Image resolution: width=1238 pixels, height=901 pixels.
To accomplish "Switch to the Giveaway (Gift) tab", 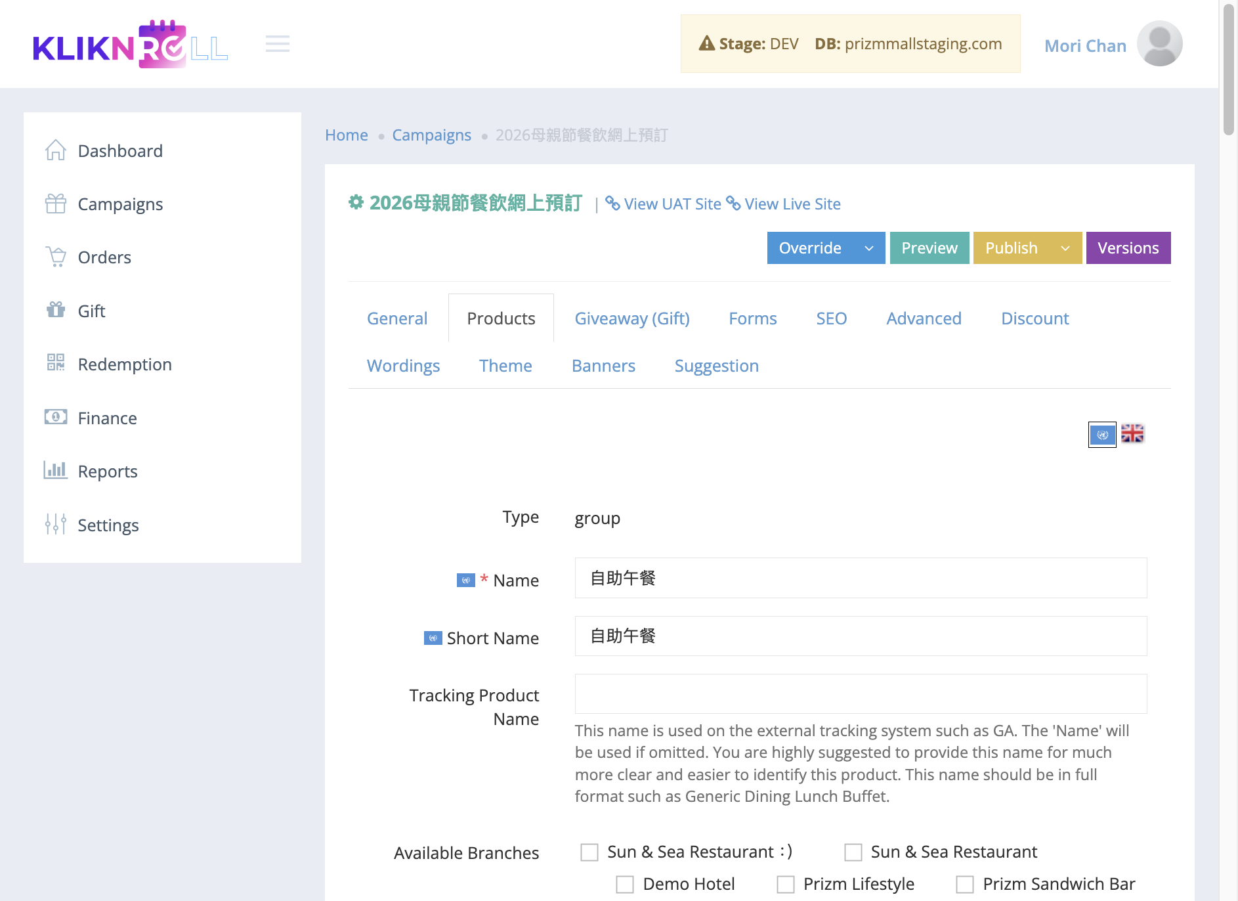I will tap(632, 319).
